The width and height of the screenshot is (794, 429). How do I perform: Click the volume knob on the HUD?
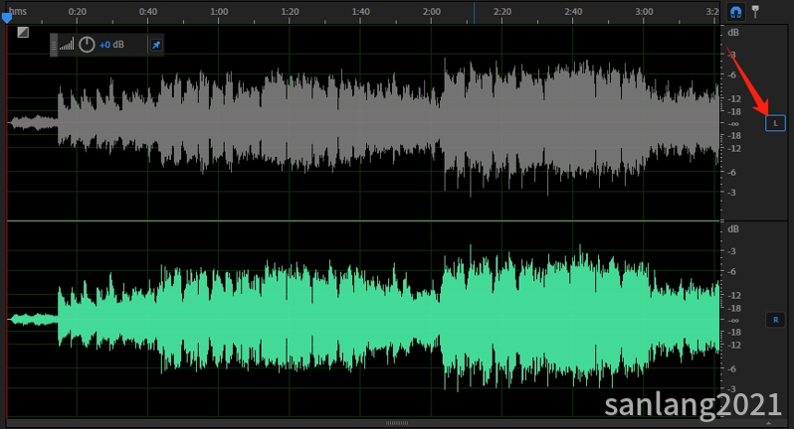tap(87, 45)
